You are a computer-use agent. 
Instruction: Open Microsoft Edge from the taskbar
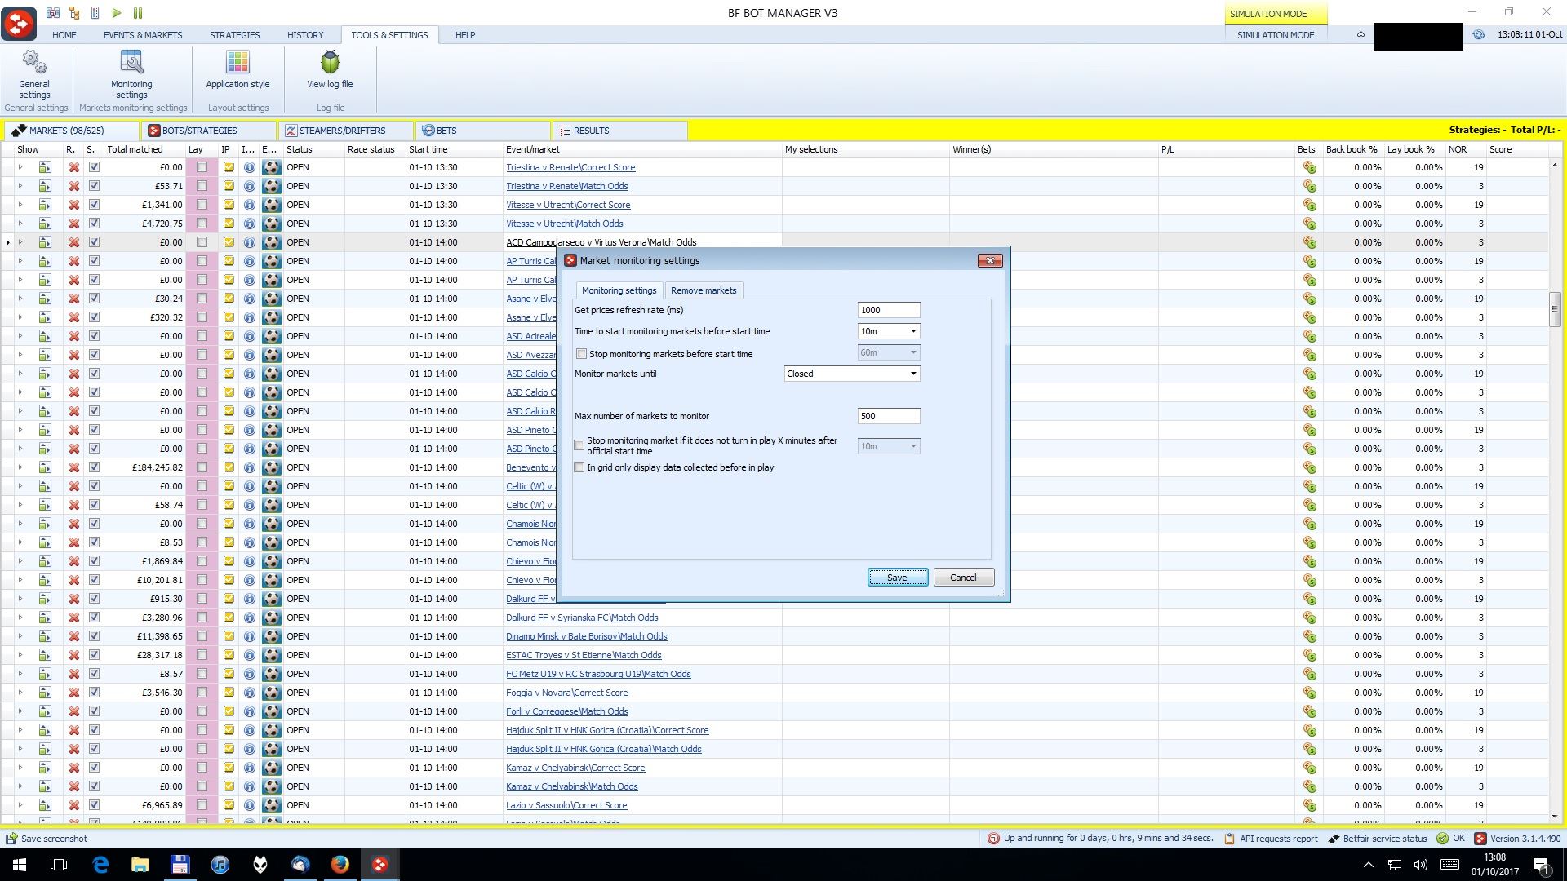[x=100, y=865]
